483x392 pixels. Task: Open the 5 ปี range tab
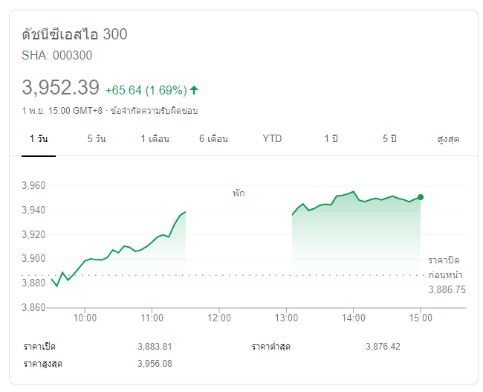(x=390, y=139)
